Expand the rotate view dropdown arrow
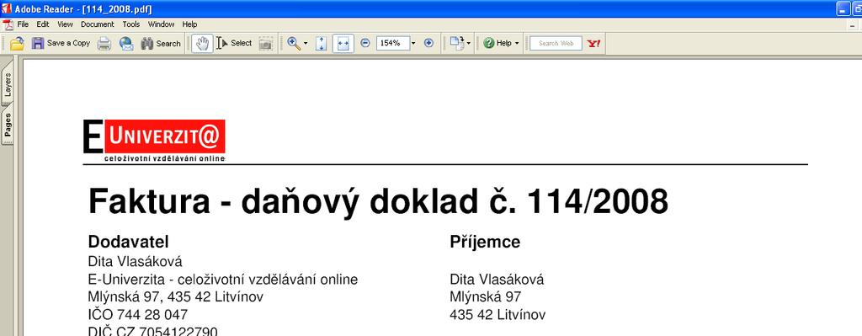Screen dimensions: 862x336 tap(468, 44)
